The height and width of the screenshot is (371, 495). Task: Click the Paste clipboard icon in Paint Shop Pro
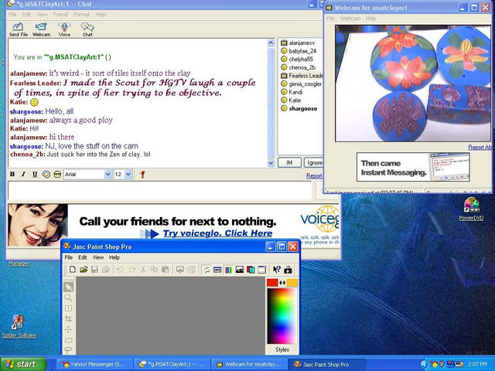point(165,270)
